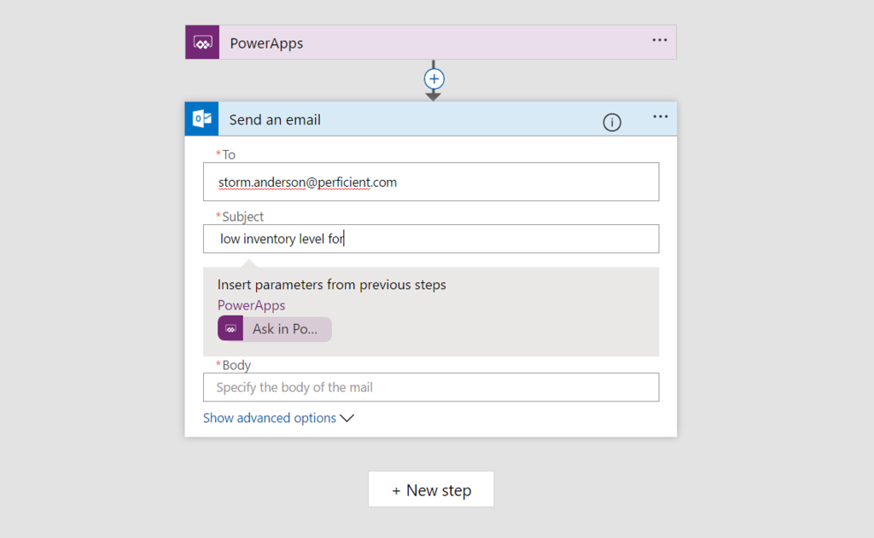Click the + New step button

tap(430, 489)
